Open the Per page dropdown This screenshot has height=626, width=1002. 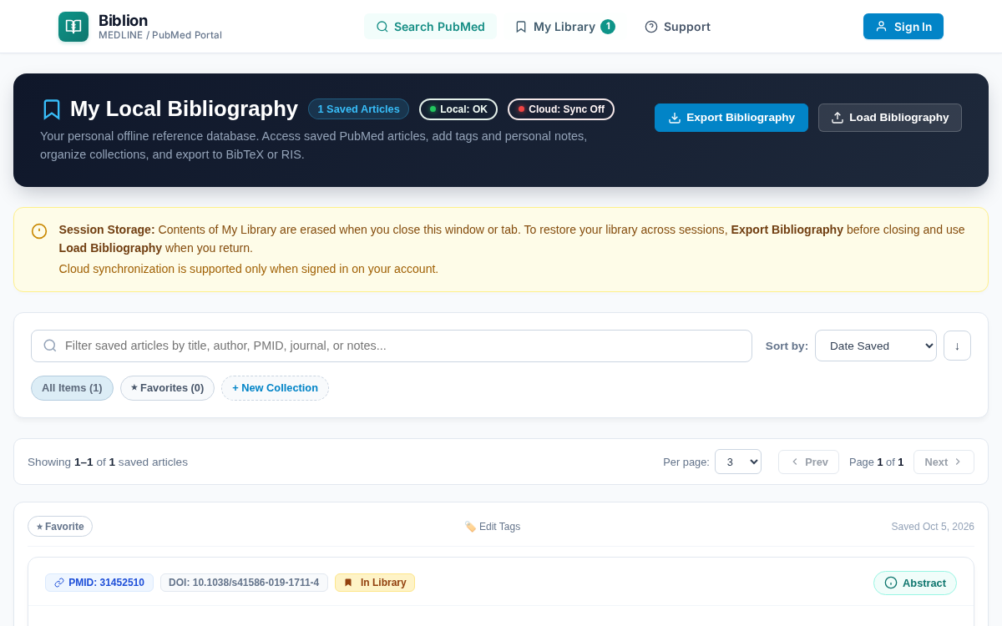coord(738,462)
